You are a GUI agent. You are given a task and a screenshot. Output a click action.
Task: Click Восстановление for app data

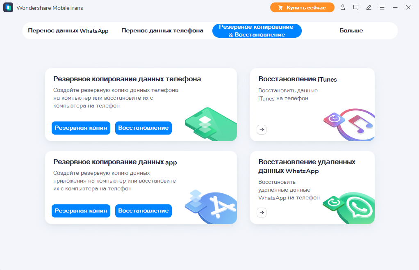143,211
